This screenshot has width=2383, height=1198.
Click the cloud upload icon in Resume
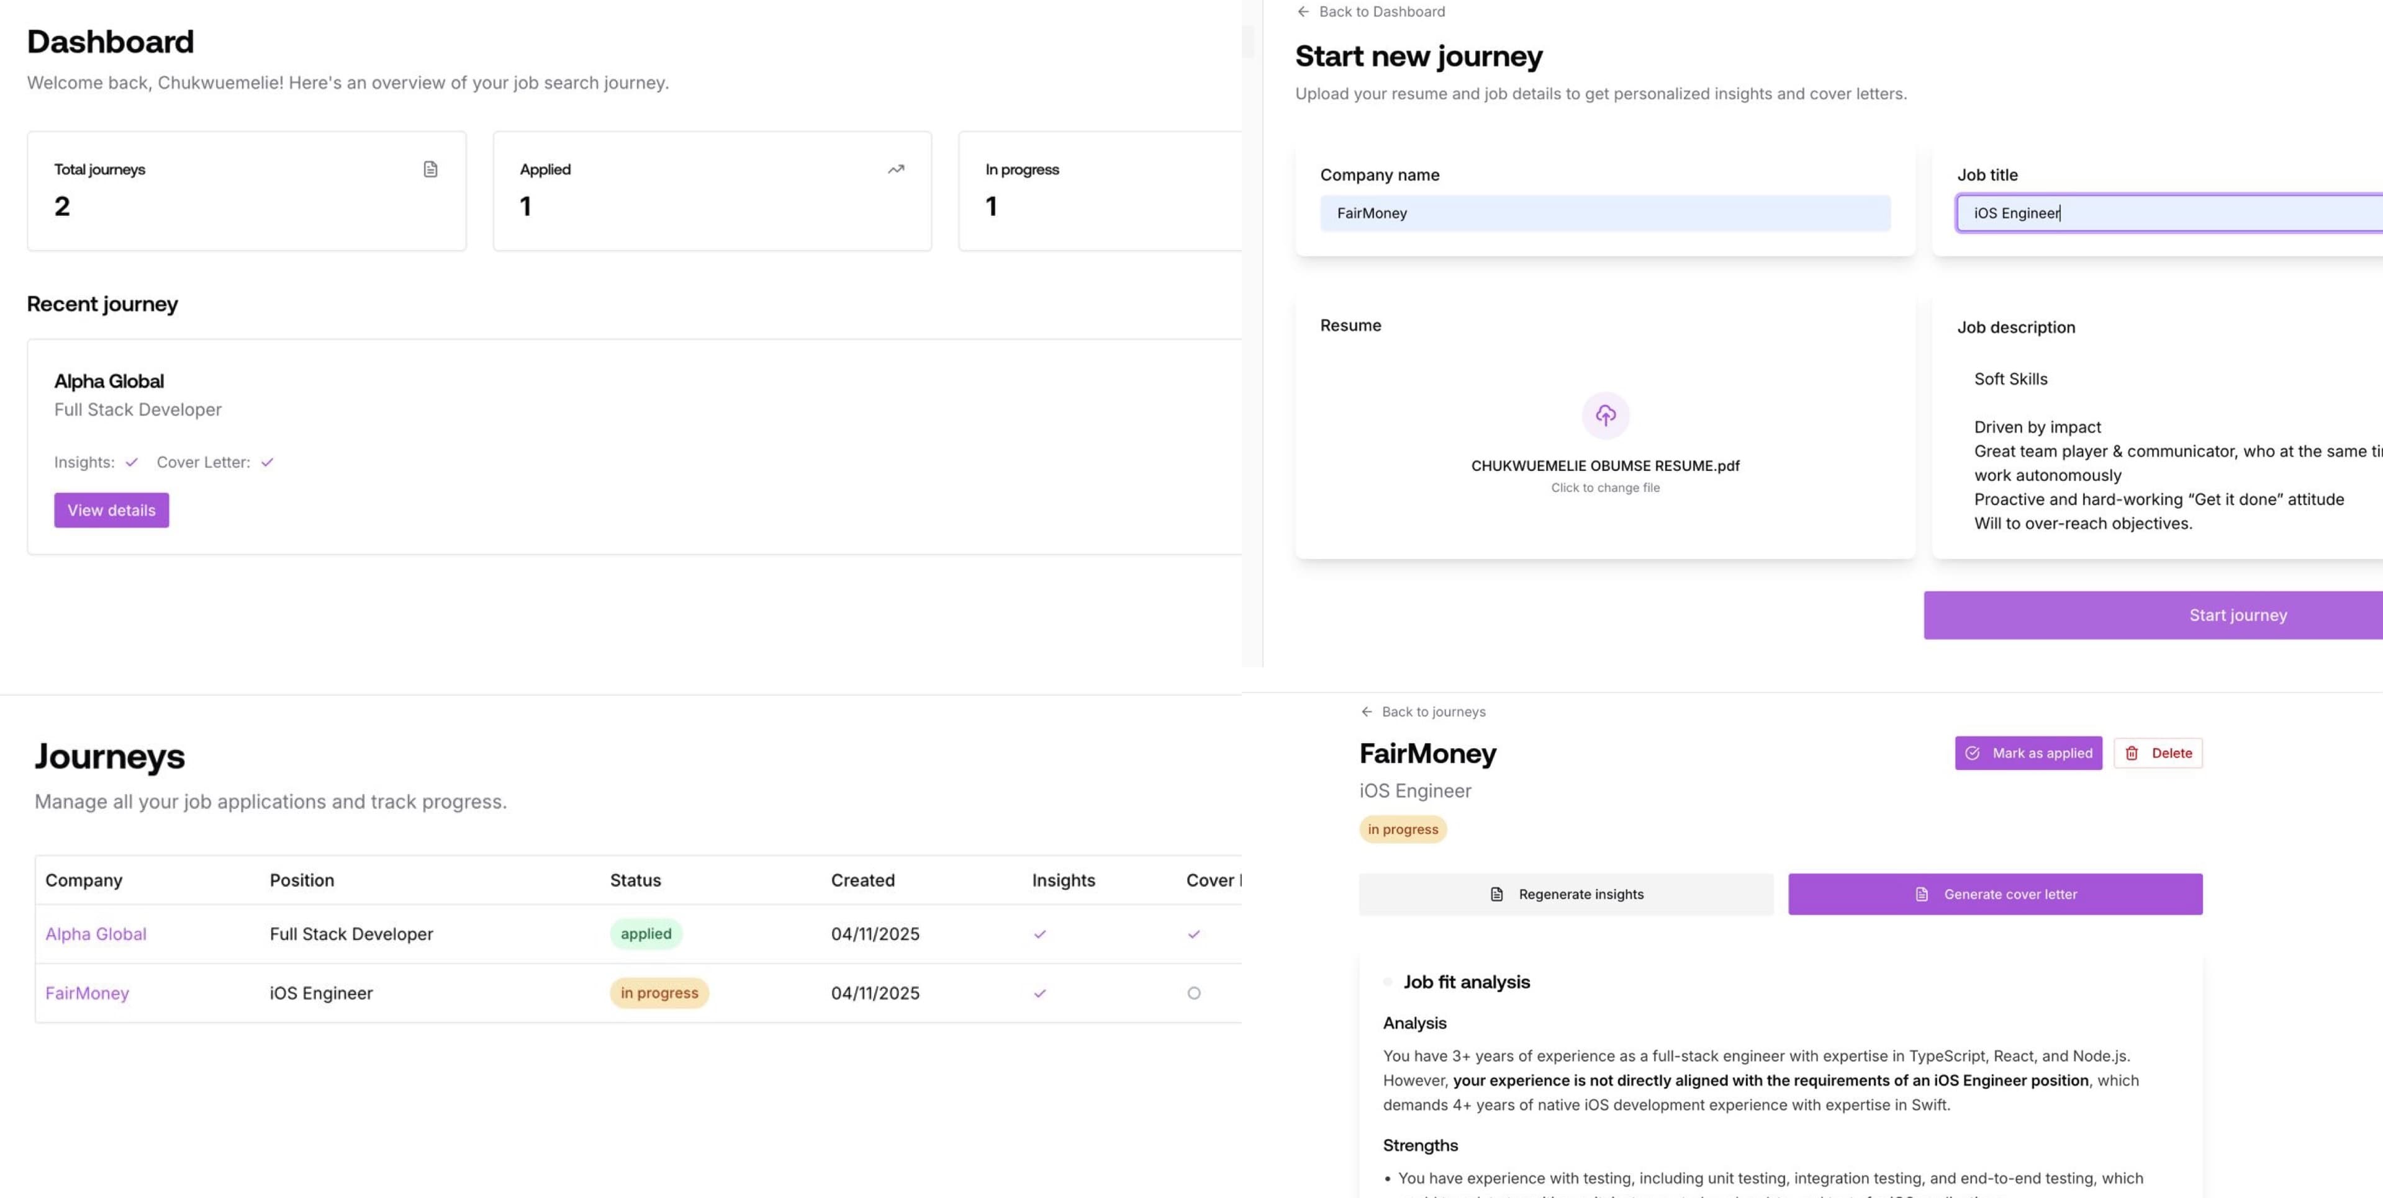click(1605, 415)
